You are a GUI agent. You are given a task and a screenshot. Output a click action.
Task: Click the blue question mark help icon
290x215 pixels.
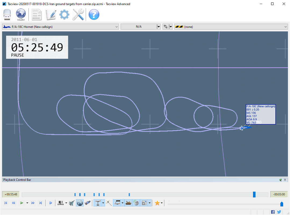click(x=94, y=15)
